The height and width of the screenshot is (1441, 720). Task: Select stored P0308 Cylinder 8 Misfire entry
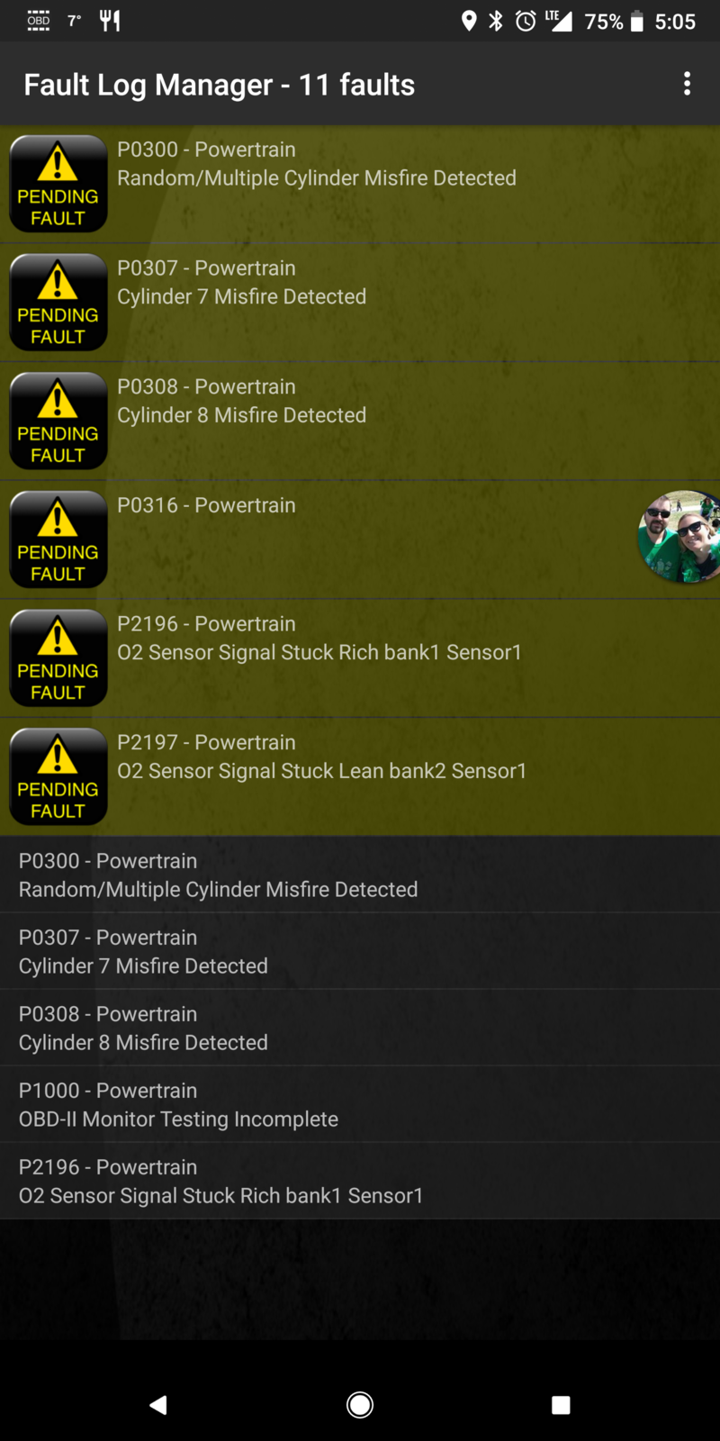coord(360,1028)
